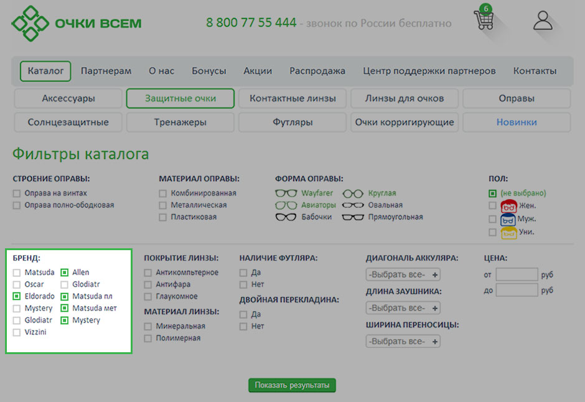Expand the Ширина переносицы dropdown
Viewport: 585px width, 402px height.
403,342
